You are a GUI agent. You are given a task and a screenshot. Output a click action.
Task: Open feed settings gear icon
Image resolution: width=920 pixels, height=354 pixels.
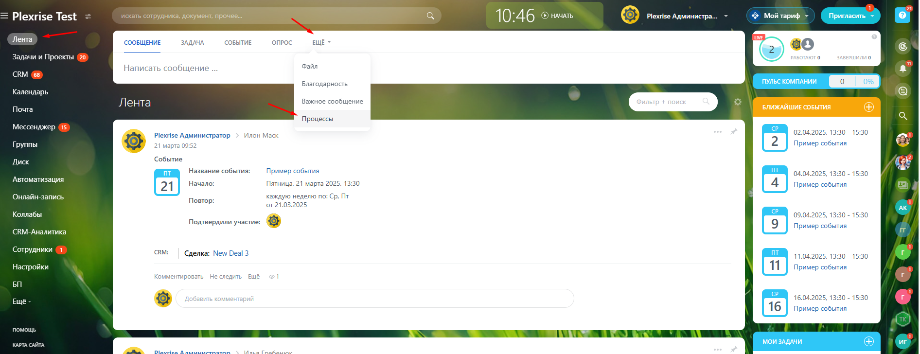tap(738, 102)
